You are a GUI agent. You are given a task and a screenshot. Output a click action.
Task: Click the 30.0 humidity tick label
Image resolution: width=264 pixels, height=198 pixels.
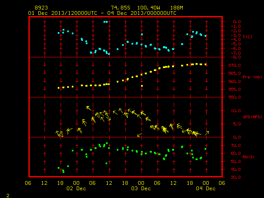pos(236,177)
